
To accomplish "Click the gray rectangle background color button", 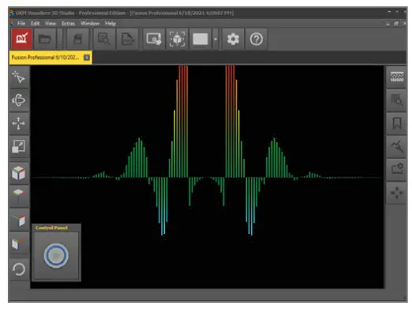I will [200, 40].
